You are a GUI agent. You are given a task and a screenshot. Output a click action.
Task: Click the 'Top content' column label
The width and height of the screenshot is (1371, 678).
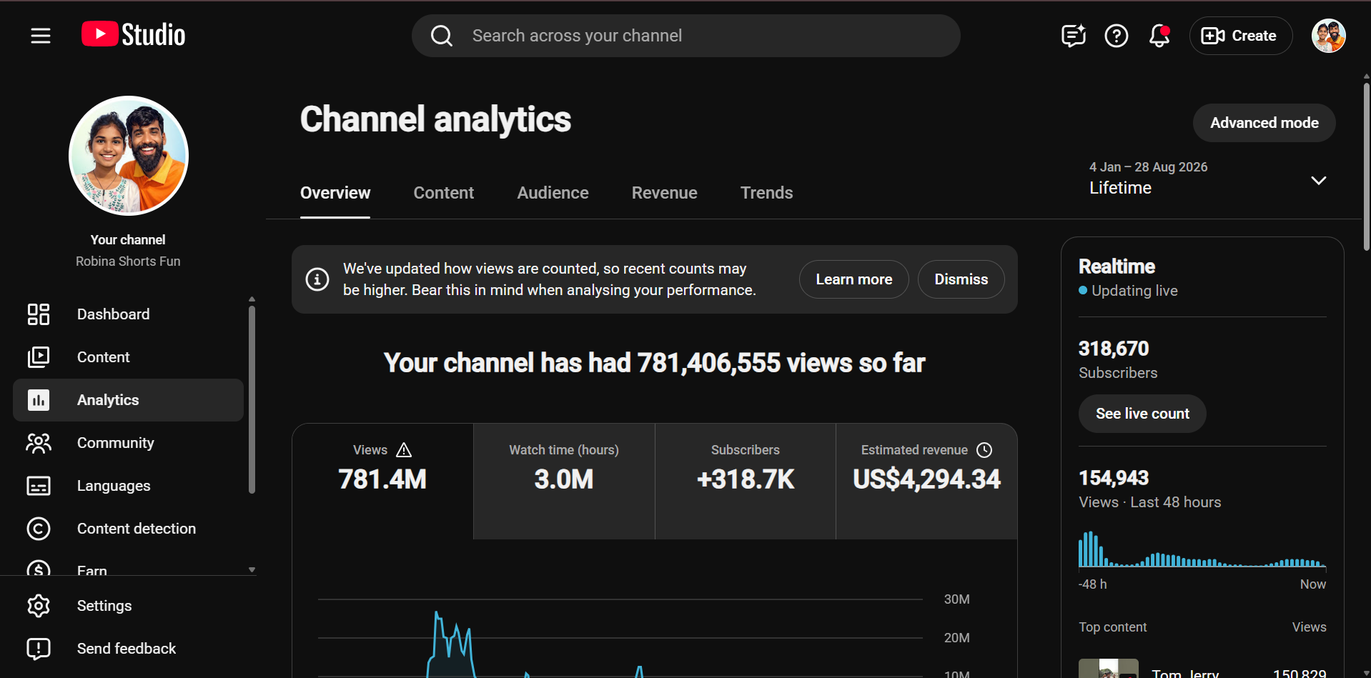tap(1112, 627)
